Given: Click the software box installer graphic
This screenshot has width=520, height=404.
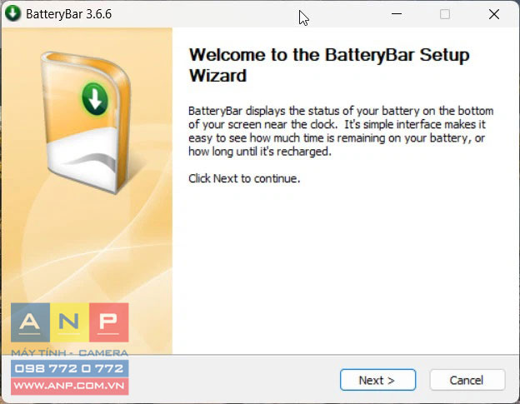Looking at the screenshot, I should coord(86,122).
